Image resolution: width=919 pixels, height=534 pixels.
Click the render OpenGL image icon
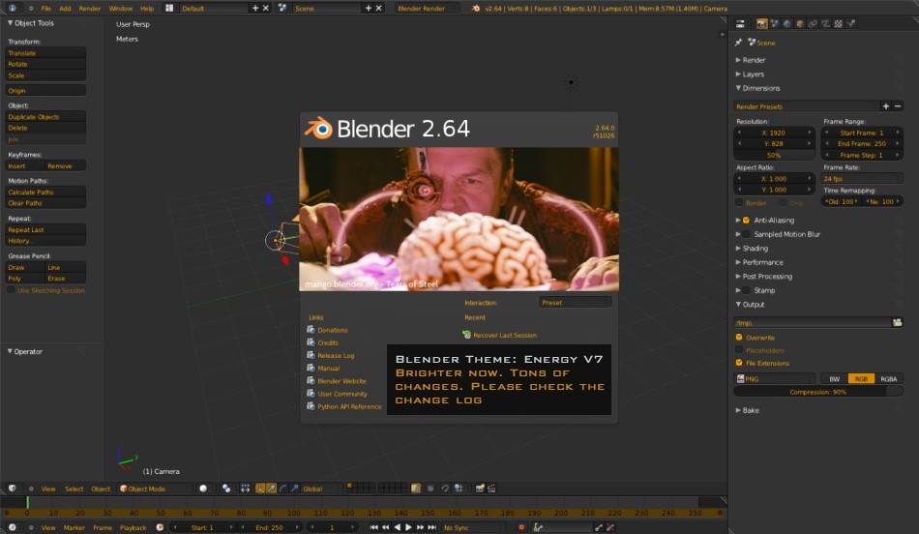(480, 489)
